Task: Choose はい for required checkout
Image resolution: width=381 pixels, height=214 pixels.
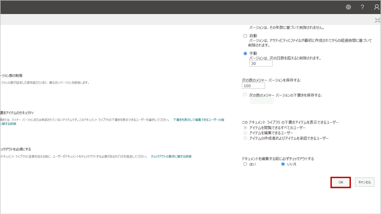Action: 245,164
